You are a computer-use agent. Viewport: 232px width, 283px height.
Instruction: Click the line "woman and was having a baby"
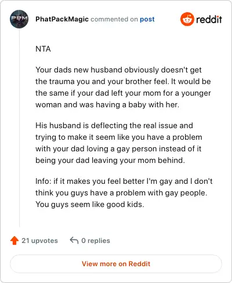click(107, 105)
